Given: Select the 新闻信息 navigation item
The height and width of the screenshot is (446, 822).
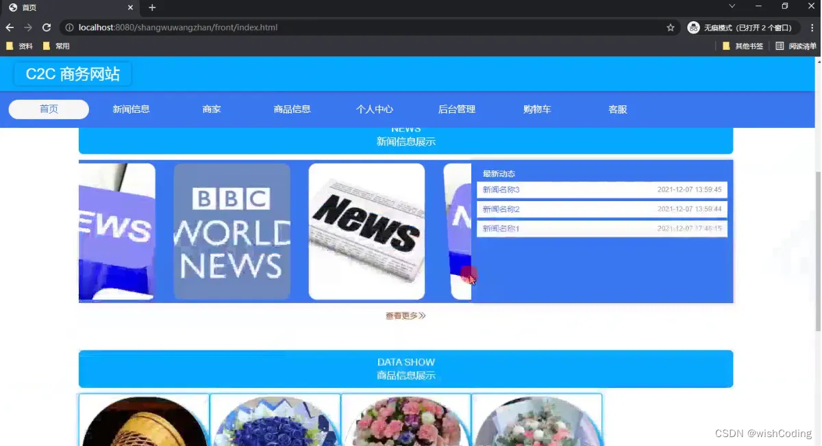Looking at the screenshot, I should pyautogui.click(x=131, y=109).
